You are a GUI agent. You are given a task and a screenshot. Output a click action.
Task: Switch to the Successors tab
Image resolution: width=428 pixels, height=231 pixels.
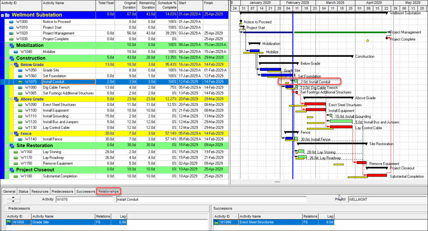coord(85,191)
